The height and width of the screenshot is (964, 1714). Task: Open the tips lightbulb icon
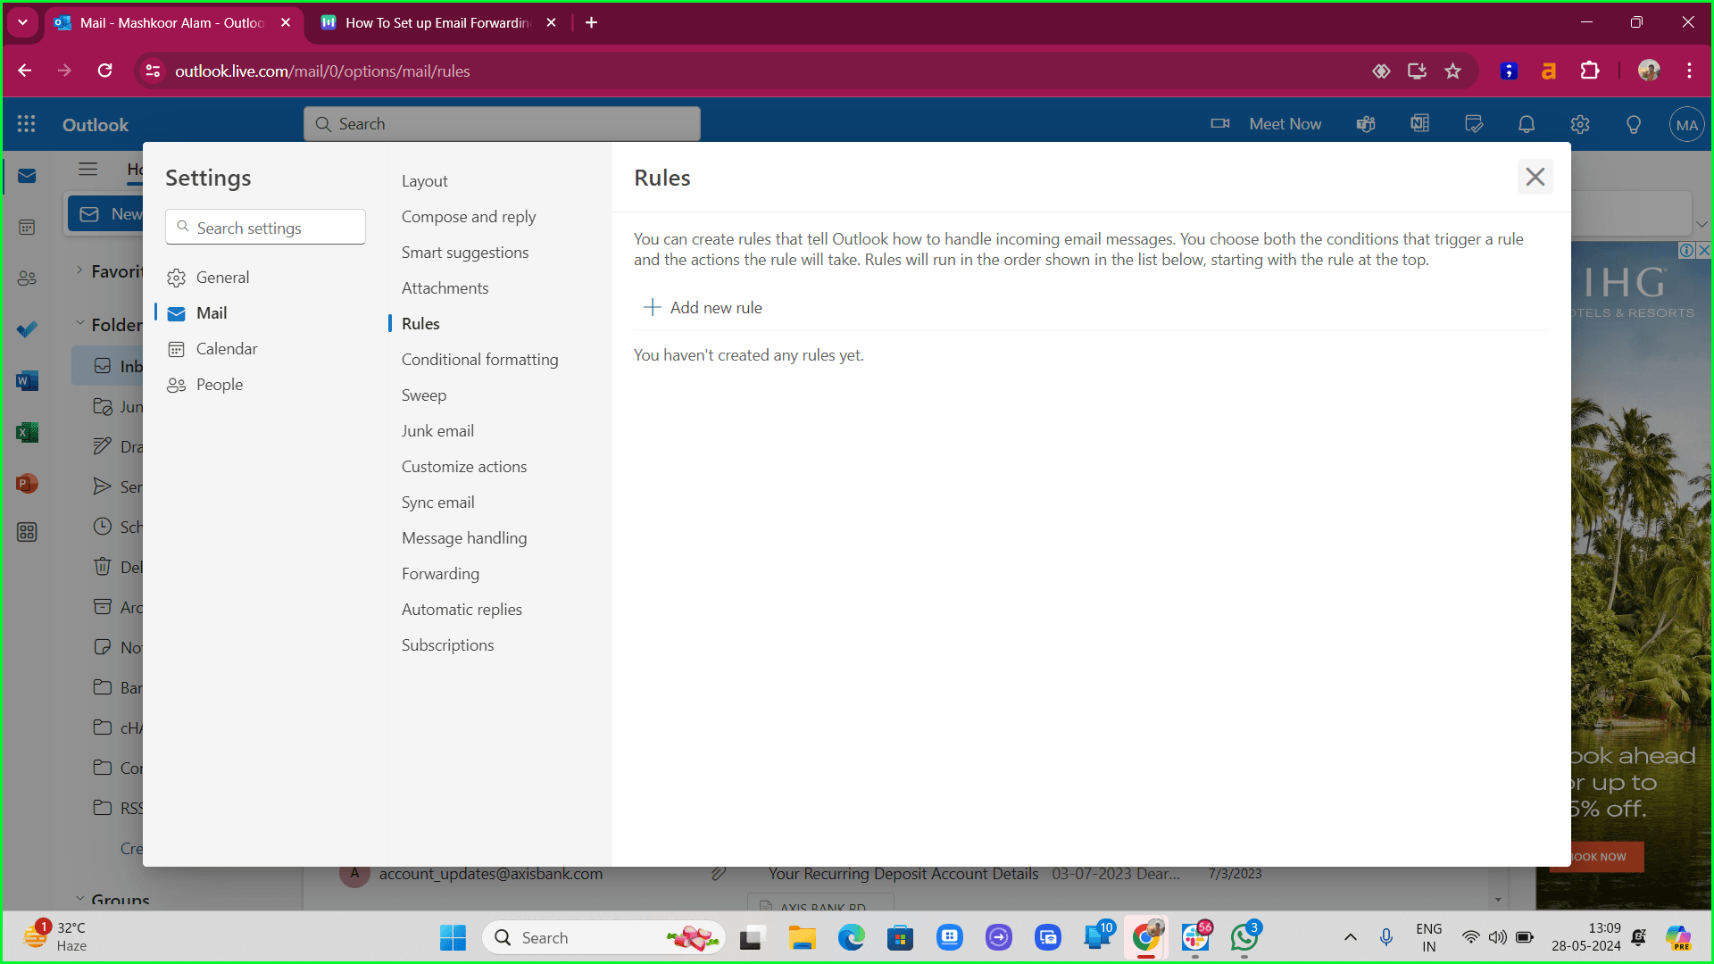pos(1634,124)
